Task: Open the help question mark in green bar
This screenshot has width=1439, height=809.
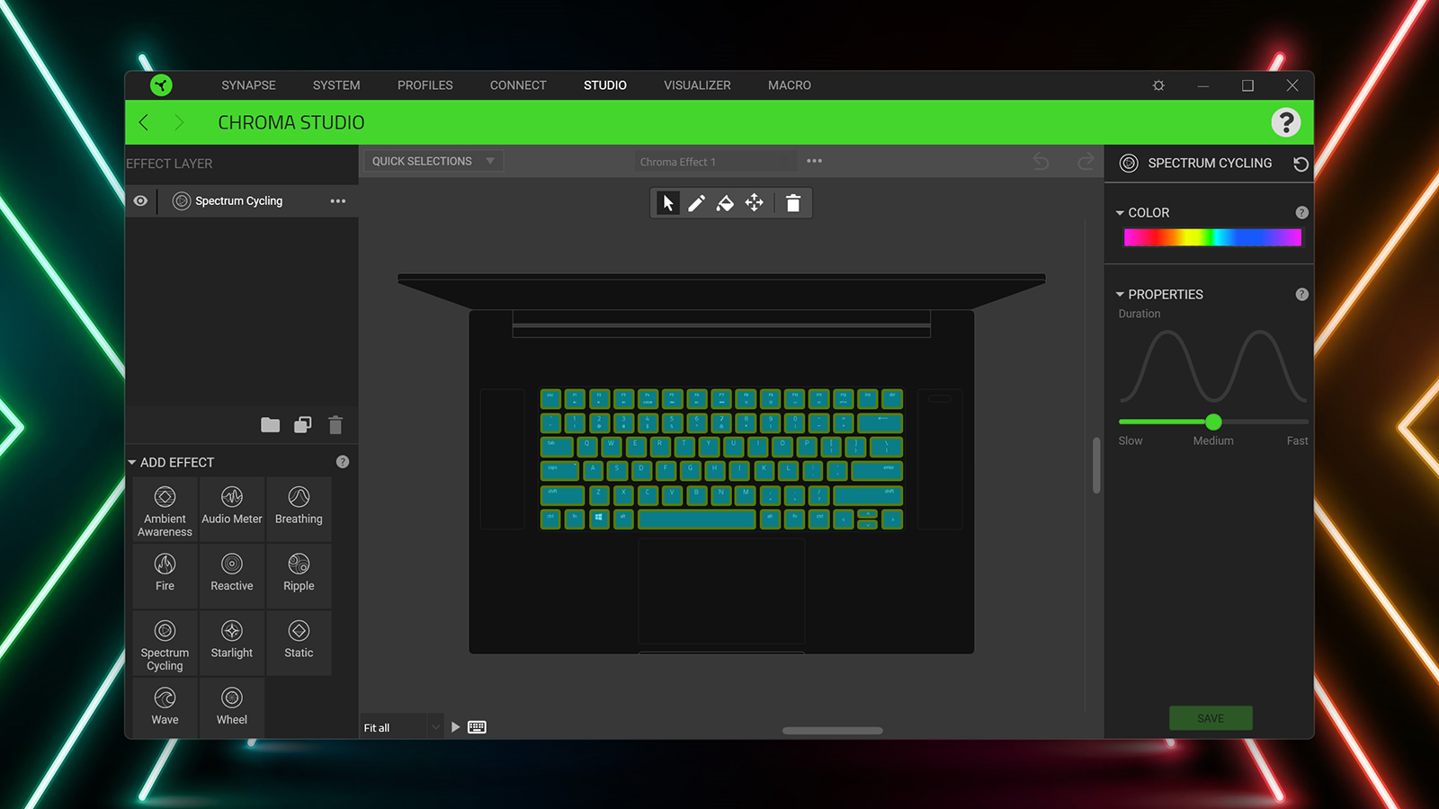Action: tap(1286, 122)
